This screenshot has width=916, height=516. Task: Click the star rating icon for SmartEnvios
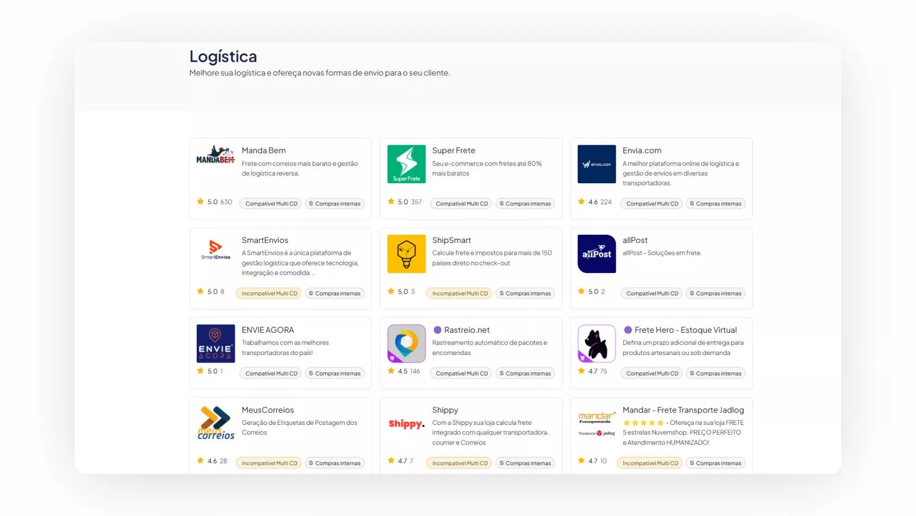201,291
